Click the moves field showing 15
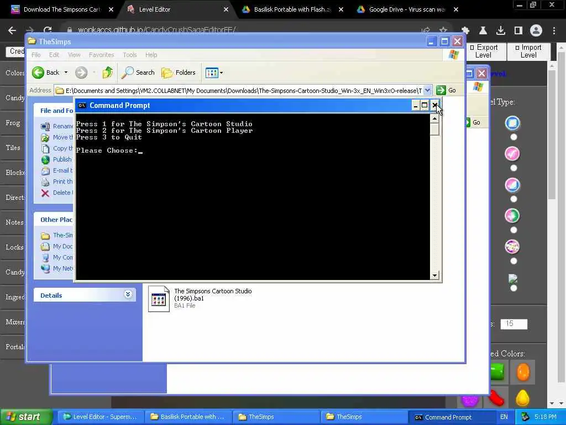566x425 pixels. coord(513,324)
